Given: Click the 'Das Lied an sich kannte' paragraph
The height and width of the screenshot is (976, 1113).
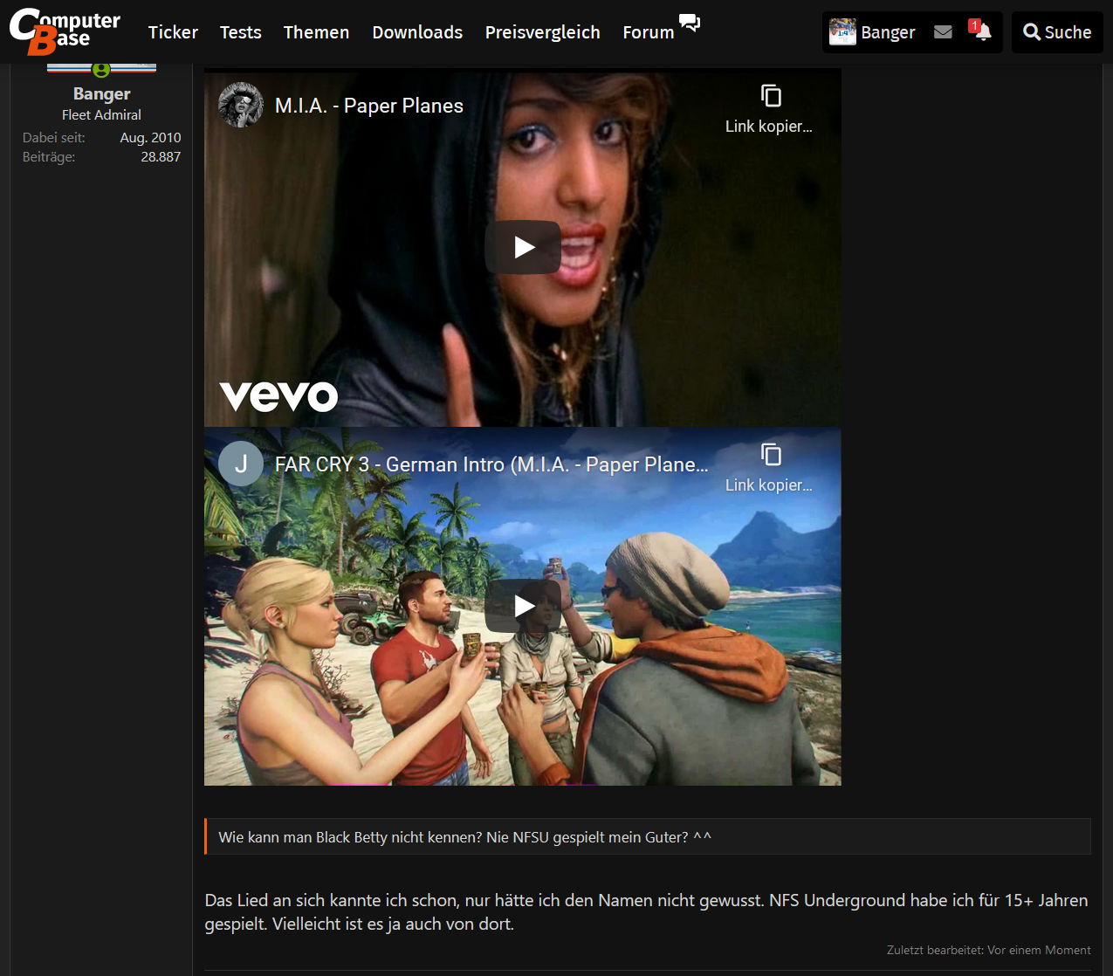Looking at the screenshot, I should tap(646, 912).
